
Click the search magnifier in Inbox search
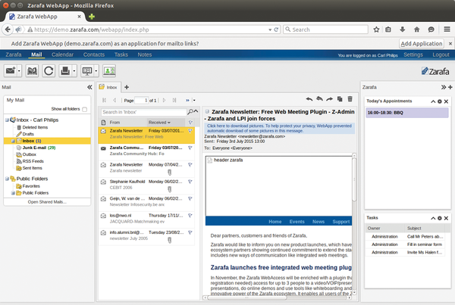tap(190, 112)
